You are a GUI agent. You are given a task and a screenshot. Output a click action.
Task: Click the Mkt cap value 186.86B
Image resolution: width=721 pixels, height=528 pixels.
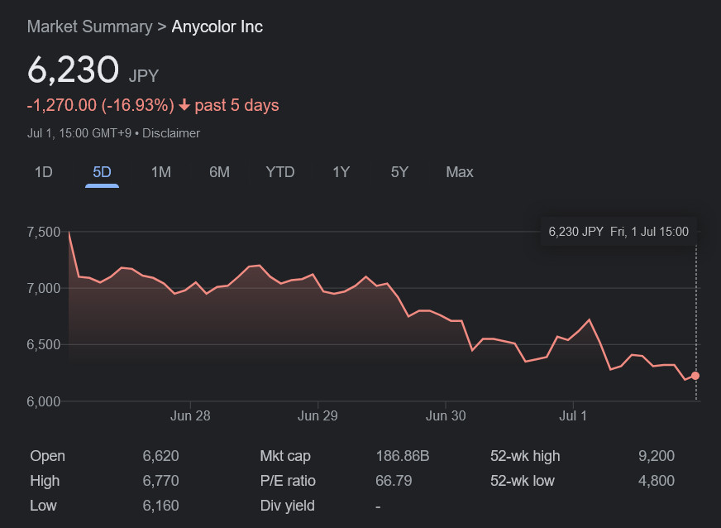pyautogui.click(x=403, y=456)
